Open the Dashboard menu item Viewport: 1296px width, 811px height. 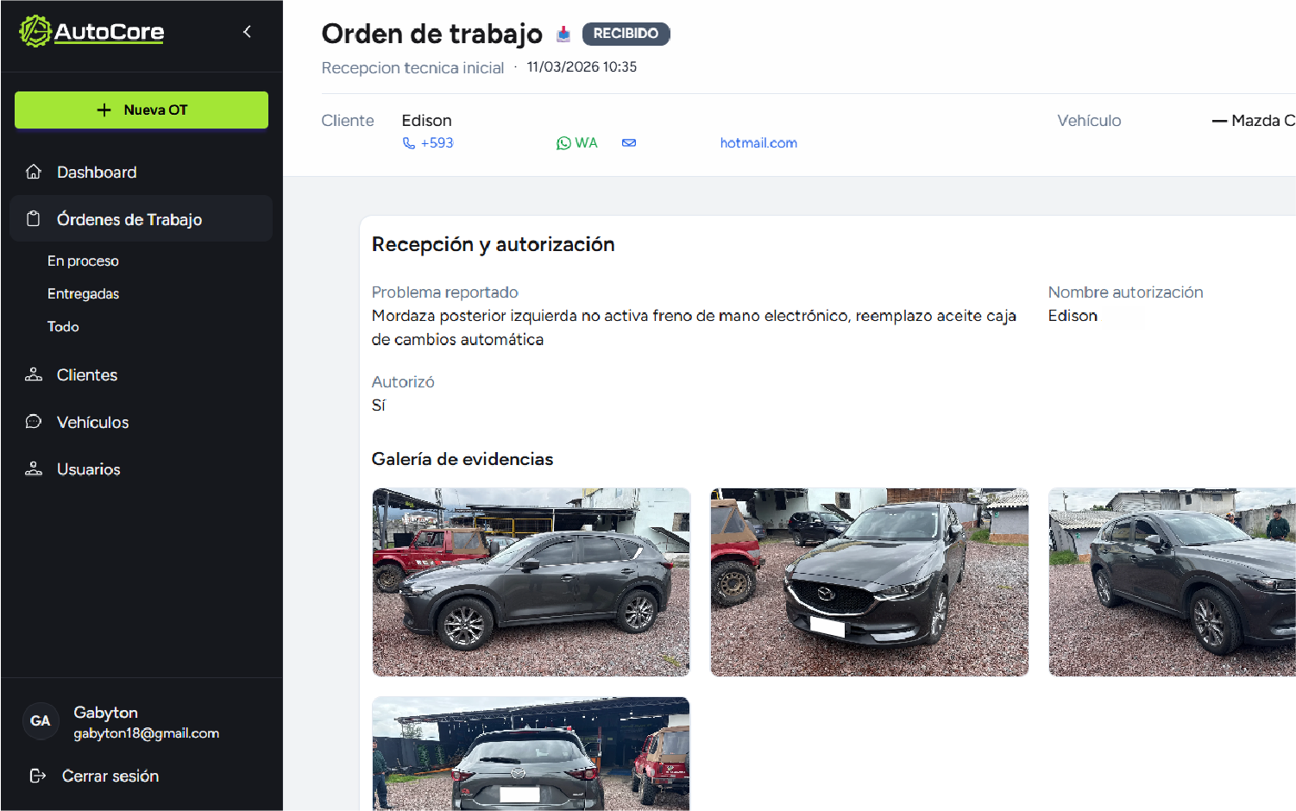(x=142, y=172)
